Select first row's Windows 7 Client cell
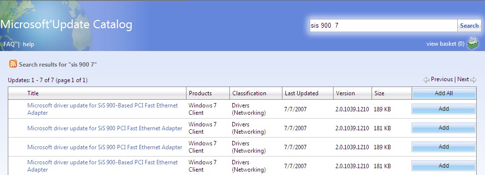This screenshot has height=175, width=485. click(203, 109)
